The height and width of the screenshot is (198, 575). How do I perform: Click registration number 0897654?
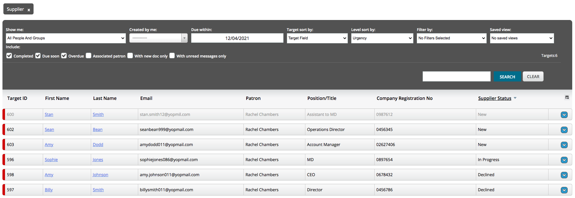pyautogui.click(x=384, y=160)
